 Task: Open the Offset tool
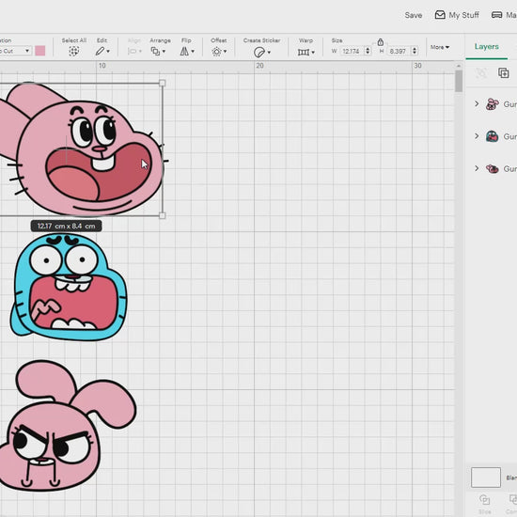coord(216,52)
